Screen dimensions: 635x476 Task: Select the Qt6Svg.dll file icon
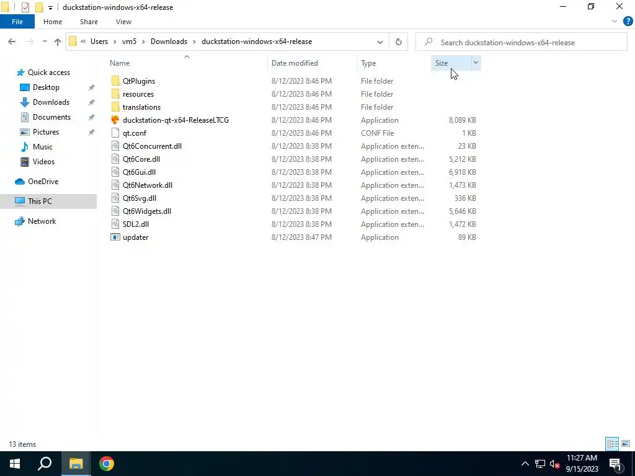pyautogui.click(x=115, y=198)
